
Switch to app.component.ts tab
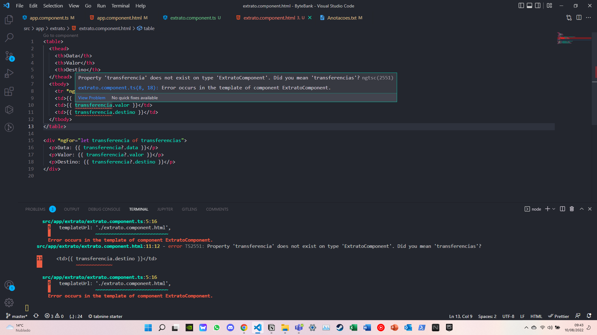[49, 18]
